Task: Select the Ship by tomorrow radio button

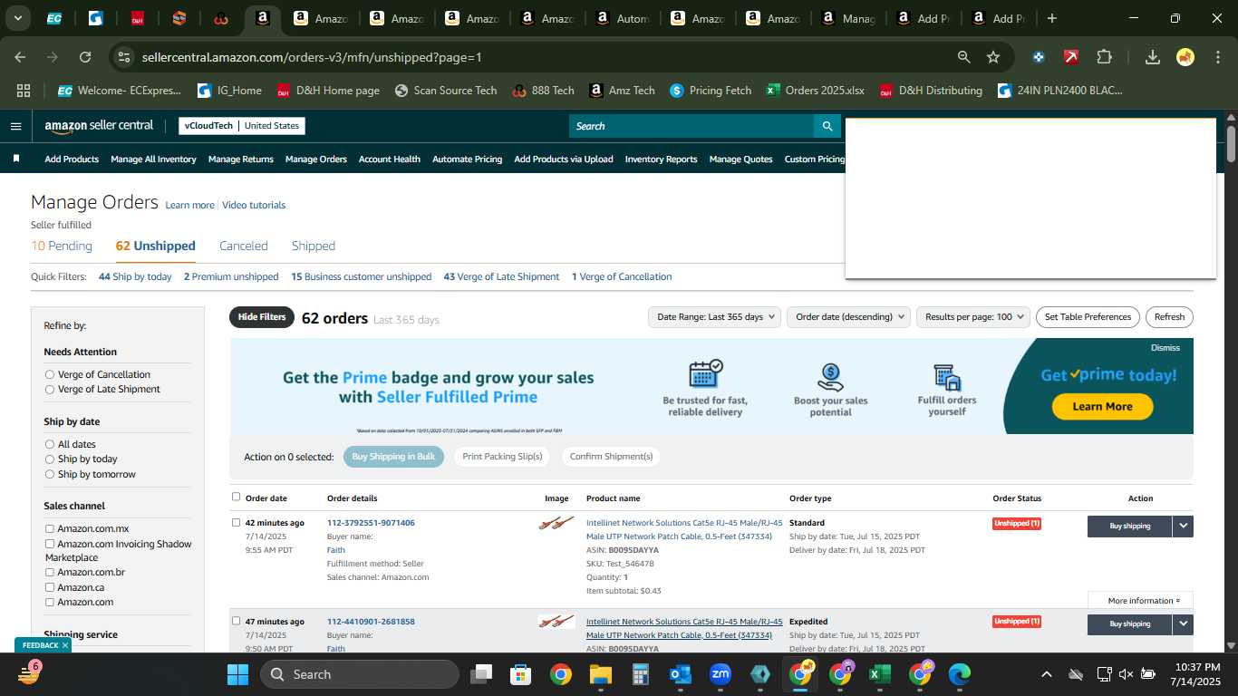Action: (50, 474)
